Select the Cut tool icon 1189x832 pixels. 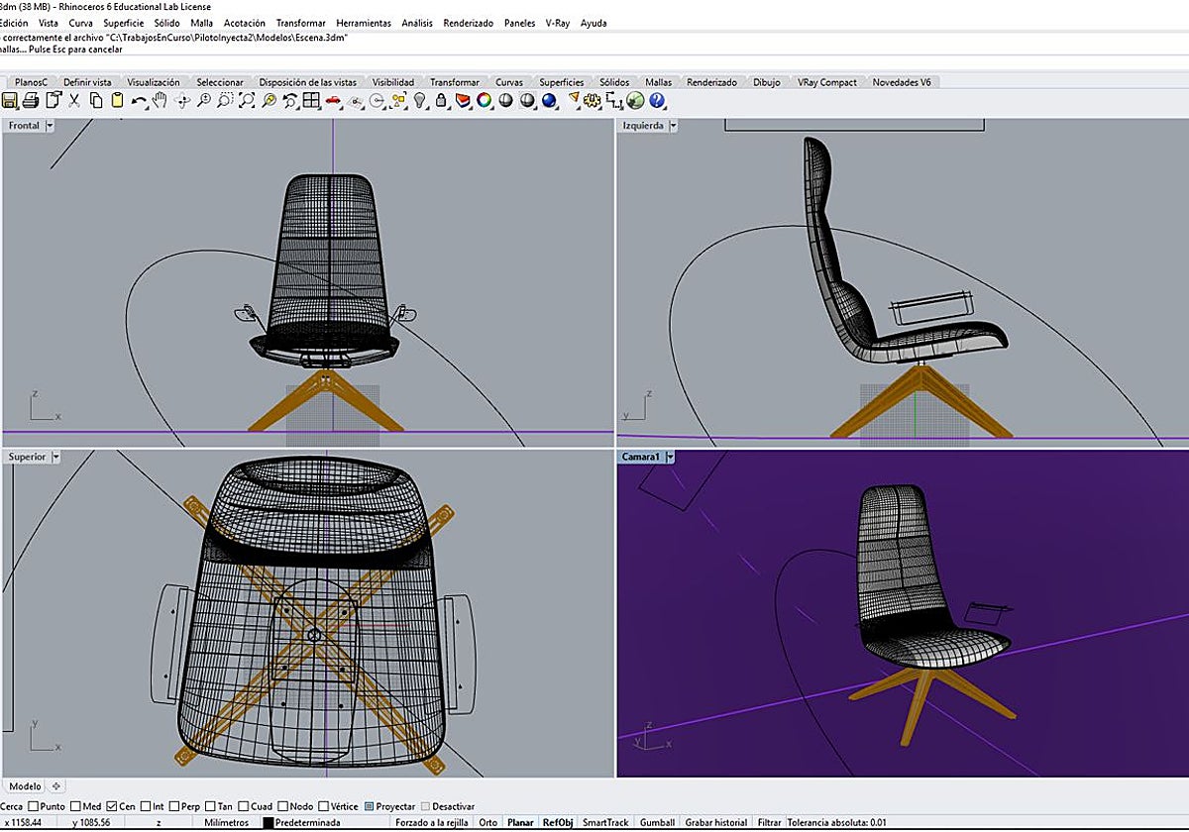tap(74, 100)
